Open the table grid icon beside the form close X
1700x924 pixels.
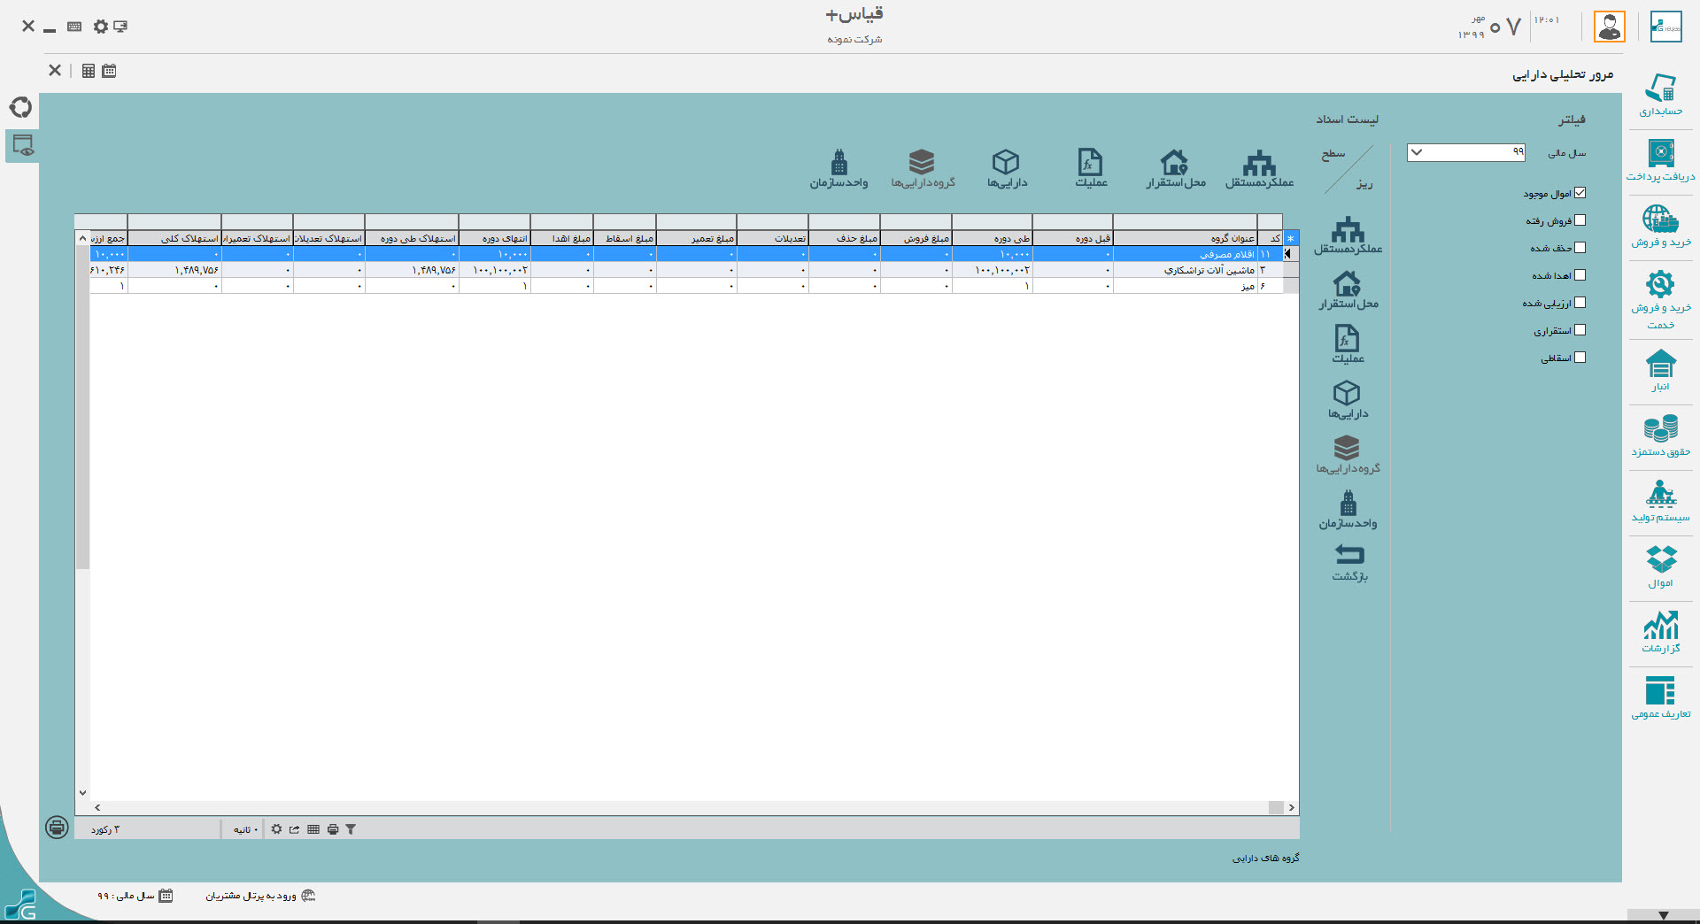pos(89,71)
